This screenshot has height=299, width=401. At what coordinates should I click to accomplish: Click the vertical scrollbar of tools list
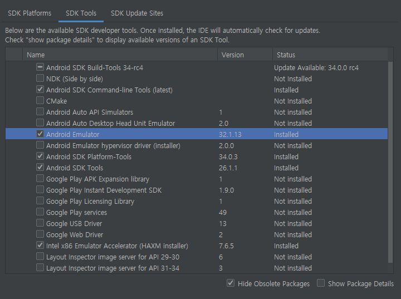[x=390, y=162]
